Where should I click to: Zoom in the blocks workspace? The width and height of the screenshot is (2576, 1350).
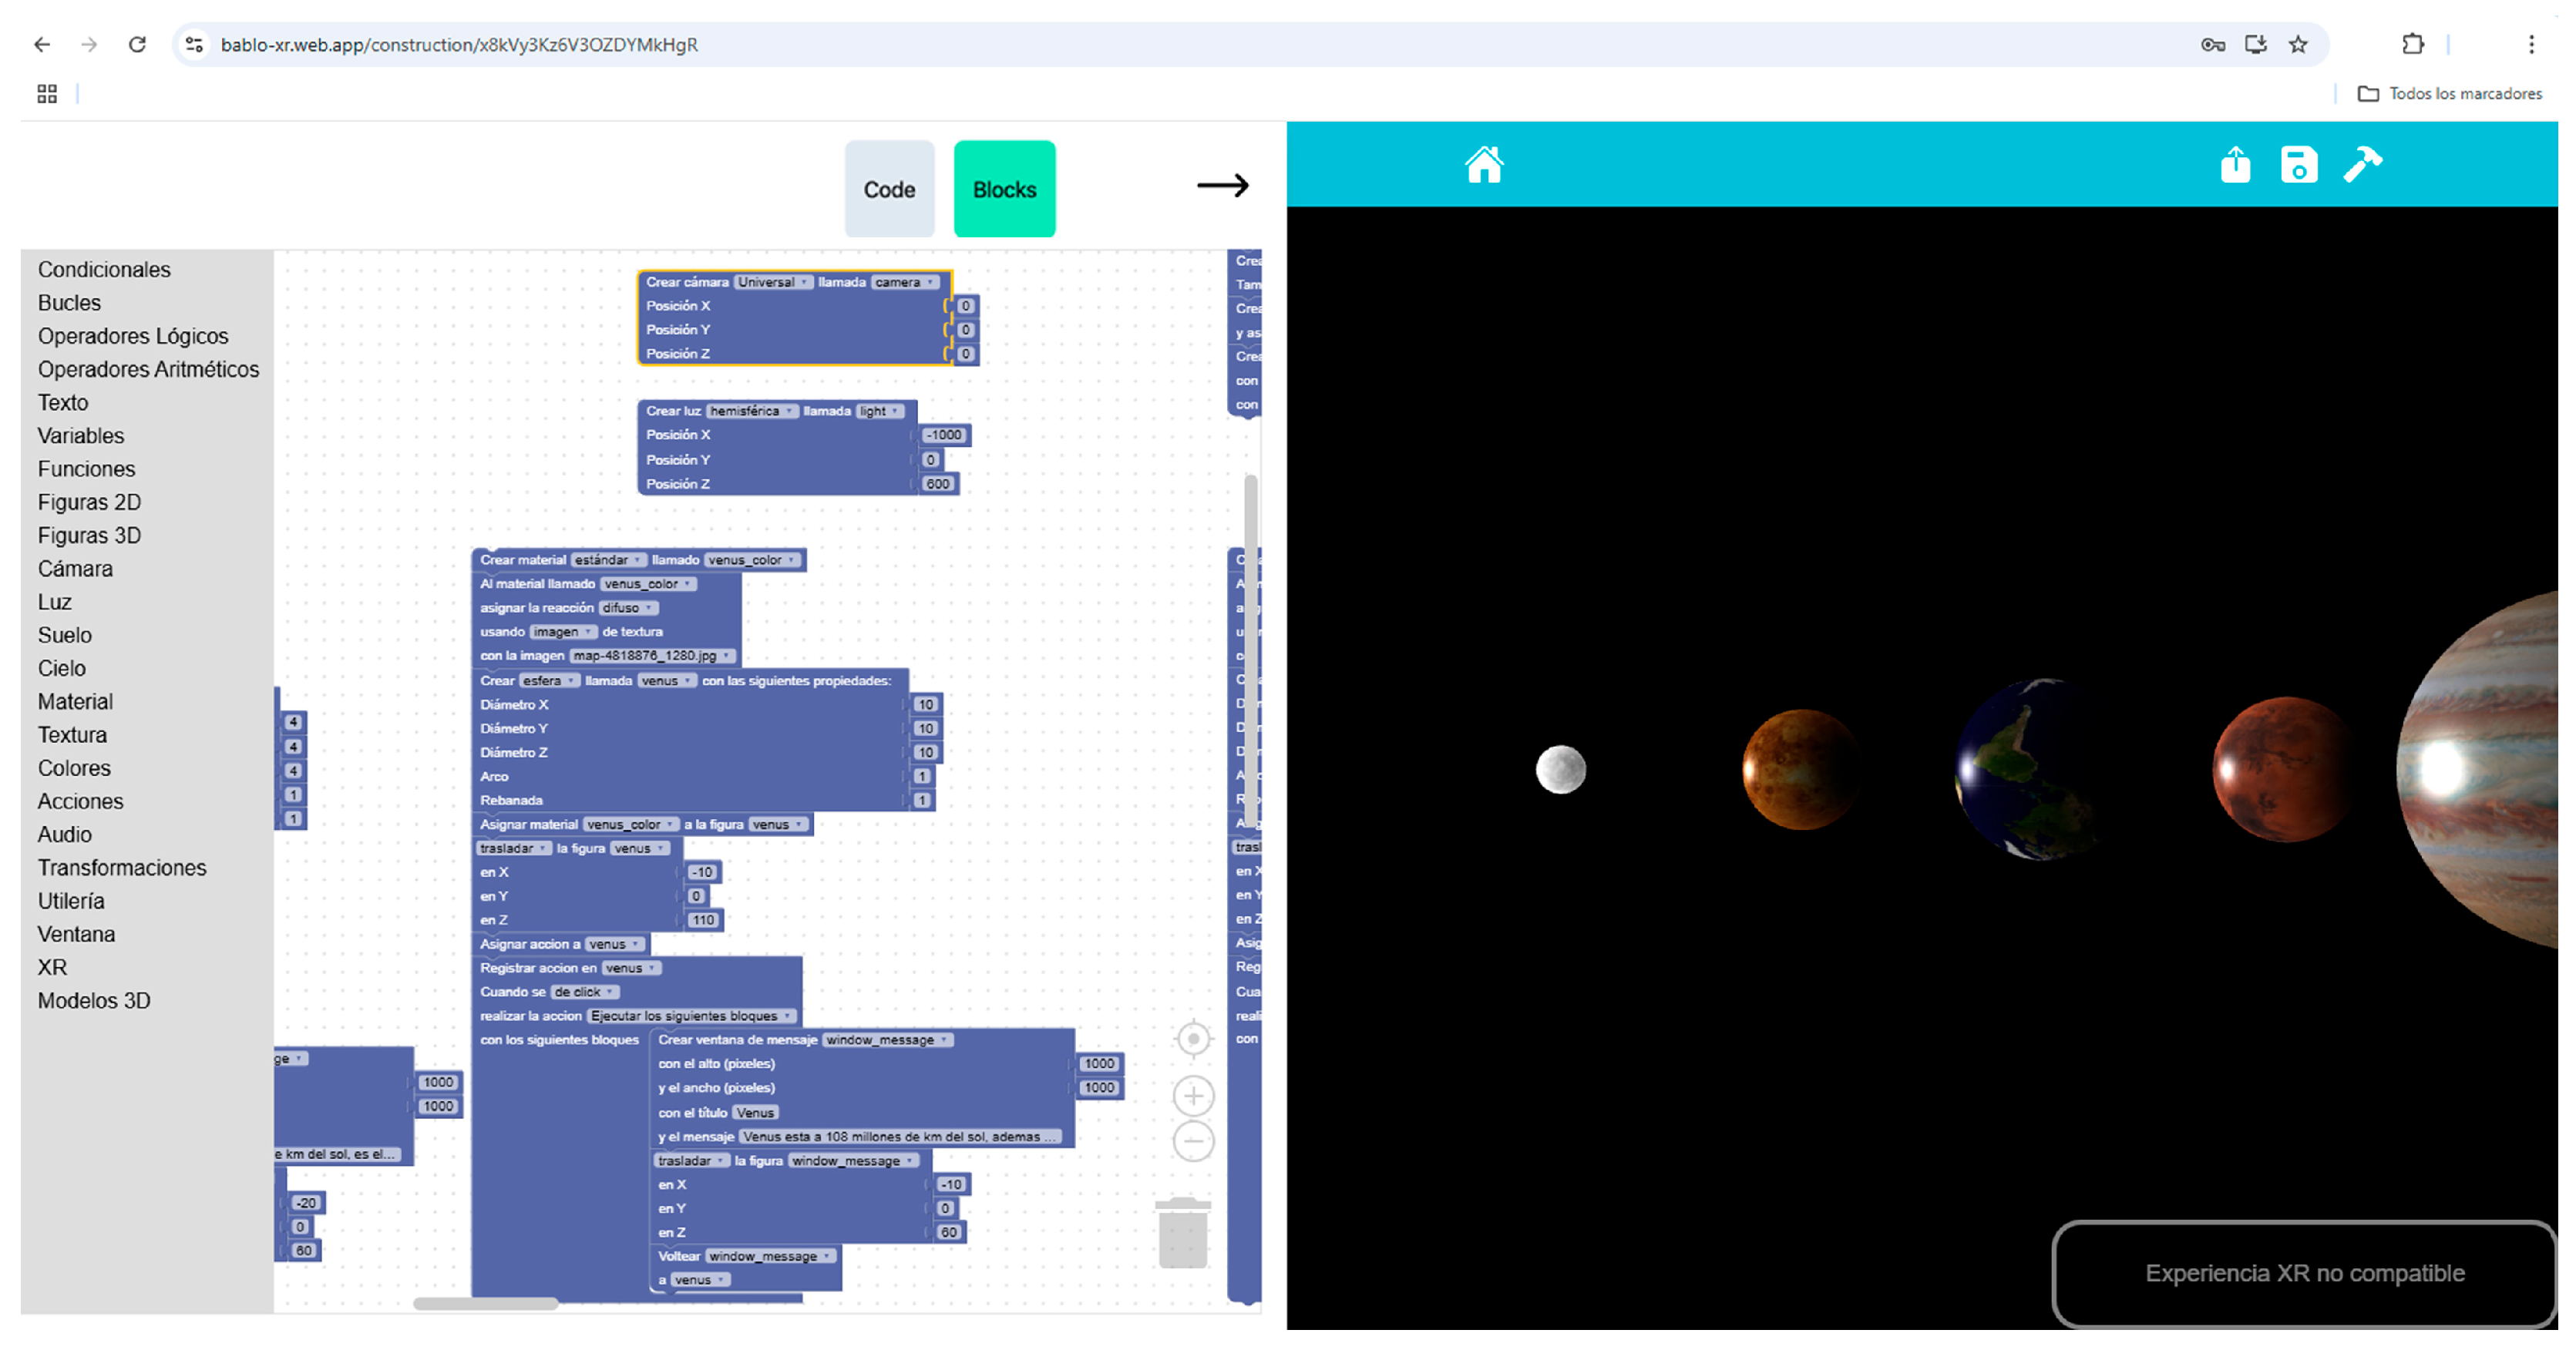1193,1096
